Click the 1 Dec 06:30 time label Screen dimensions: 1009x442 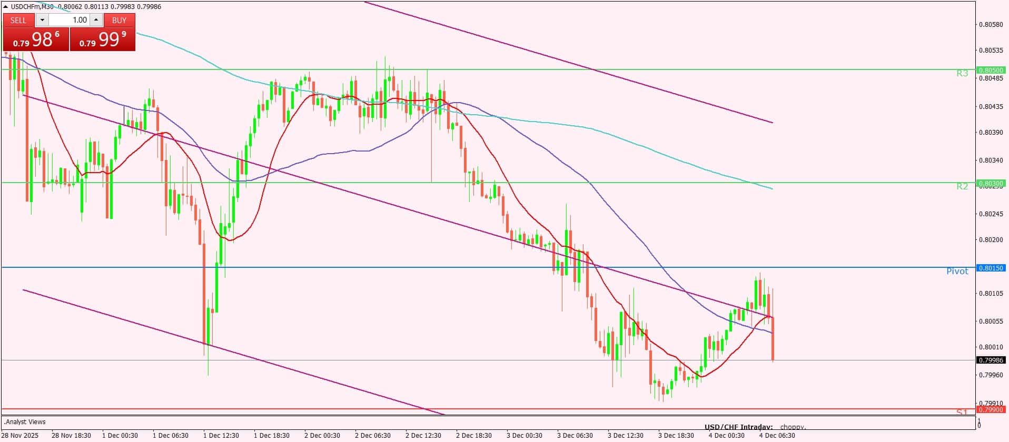tap(171, 436)
